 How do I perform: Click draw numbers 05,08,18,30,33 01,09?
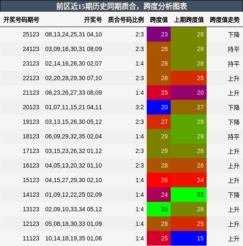pyautogui.click(x=74, y=224)
